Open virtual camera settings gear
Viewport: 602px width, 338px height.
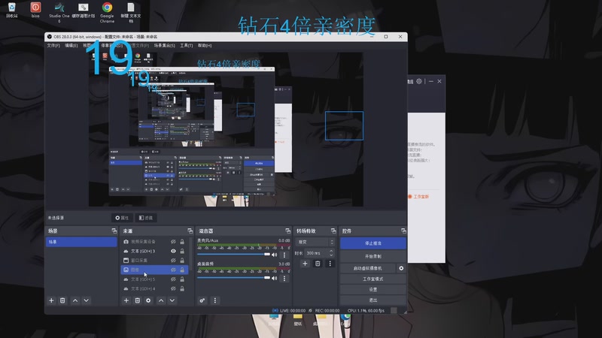pyautogui.click(x=401, y=268)
